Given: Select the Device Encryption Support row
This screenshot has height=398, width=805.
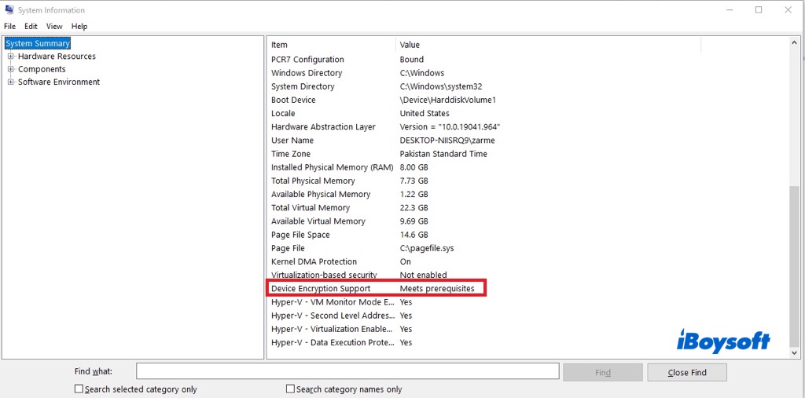Looking at the screenshot, I should (x=321, y=289).
